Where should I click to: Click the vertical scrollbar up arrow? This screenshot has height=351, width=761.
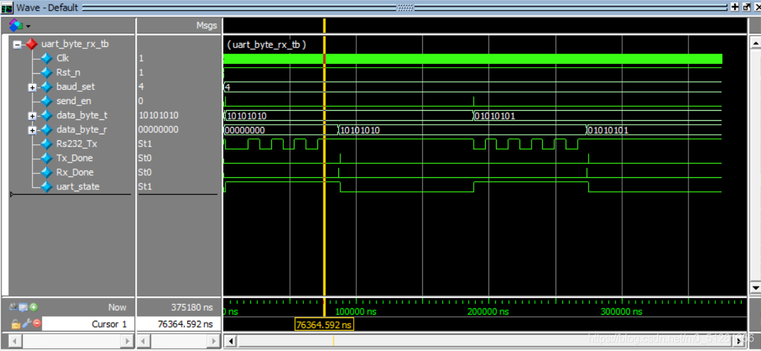point(755,43)
